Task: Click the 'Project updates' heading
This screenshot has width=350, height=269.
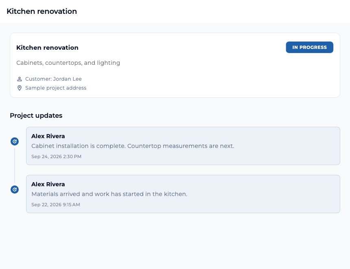Action: [x=36, y=115]
